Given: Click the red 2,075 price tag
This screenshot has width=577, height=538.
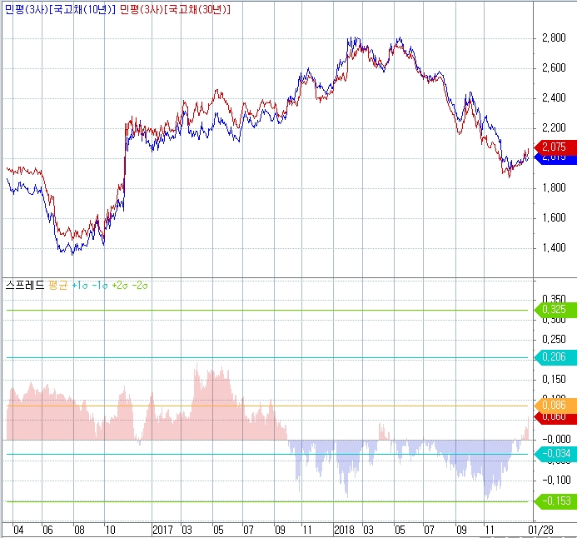Looking at the screenshot, I should [553, 147].
